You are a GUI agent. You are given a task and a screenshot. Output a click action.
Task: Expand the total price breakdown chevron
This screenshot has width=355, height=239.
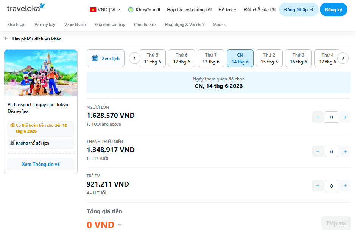(120, 225)
